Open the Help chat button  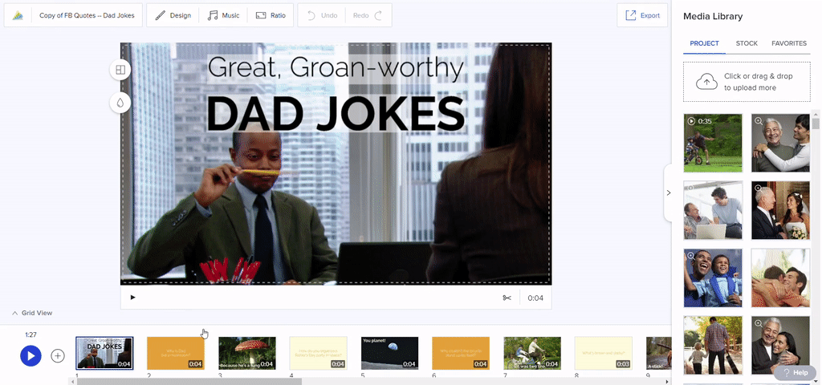tap(796, 372)
